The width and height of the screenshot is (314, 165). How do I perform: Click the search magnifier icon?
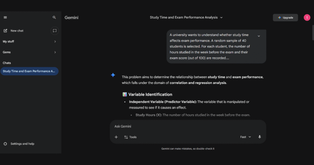(54, 17)
